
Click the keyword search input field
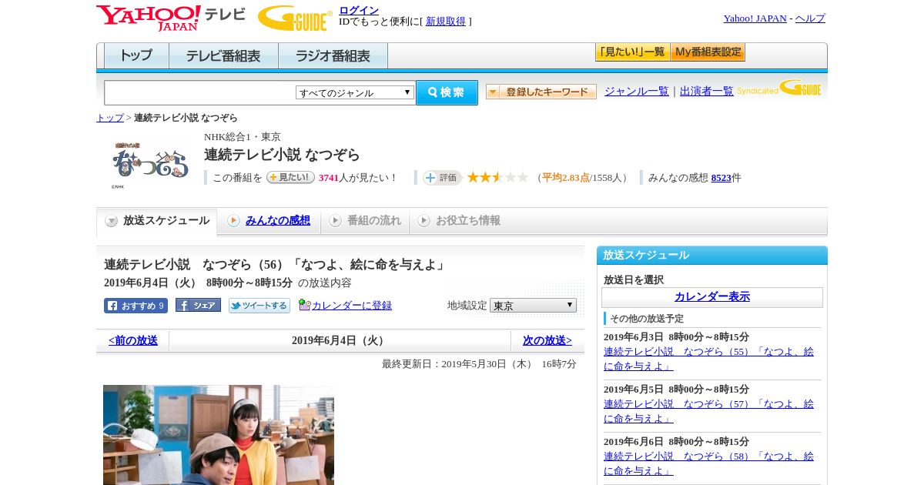pyautogui.click(x=200, y=92)
